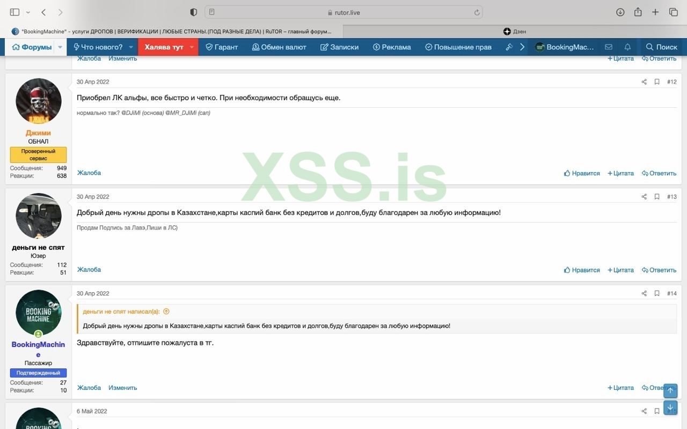Open the Гарант page
Image resolution: width=687 pixels, height=429 pixels.
tap(222, 47)
